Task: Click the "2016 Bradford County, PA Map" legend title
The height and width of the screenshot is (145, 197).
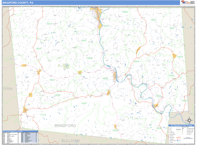Action: (181, 126)
